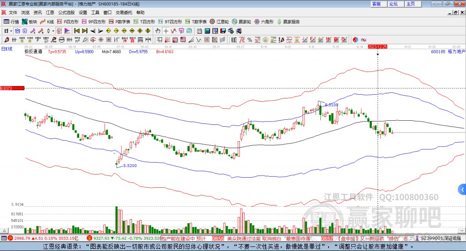Image resolution: width=466 pixels, height=251 pixels.
Task: Click the Dn=5.9755 indicator value
Action: [x=138, y=52]
